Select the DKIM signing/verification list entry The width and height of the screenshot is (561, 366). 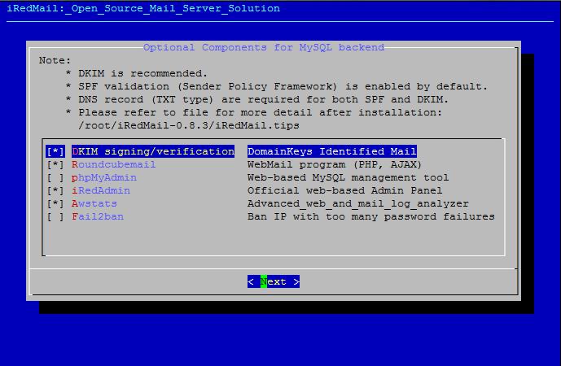[152, 151]
